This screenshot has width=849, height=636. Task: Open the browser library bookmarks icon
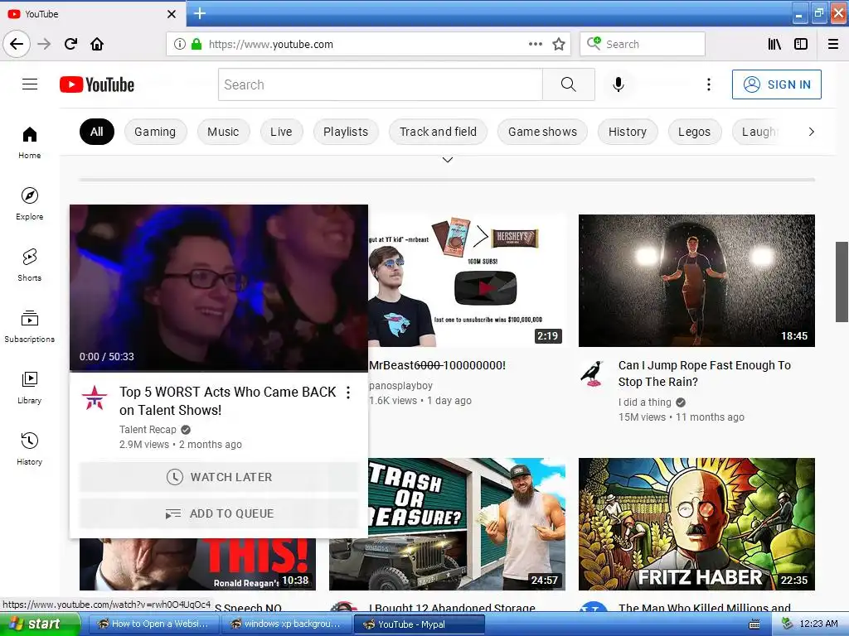pos(775,45)
